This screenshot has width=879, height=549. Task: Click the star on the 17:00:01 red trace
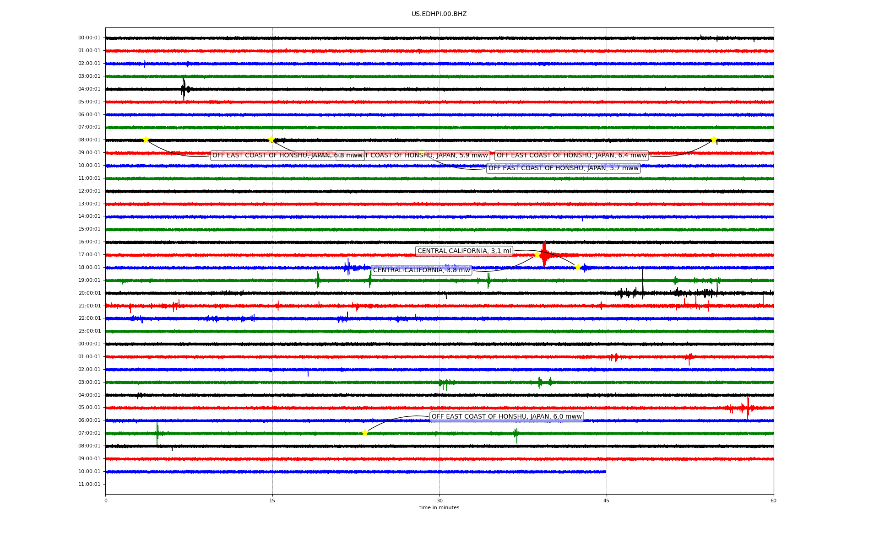click(537, 254)
